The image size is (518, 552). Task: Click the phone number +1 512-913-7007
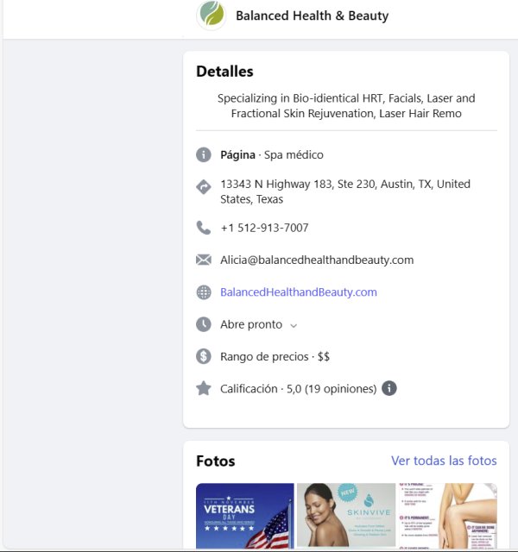(x=264, y=228)
